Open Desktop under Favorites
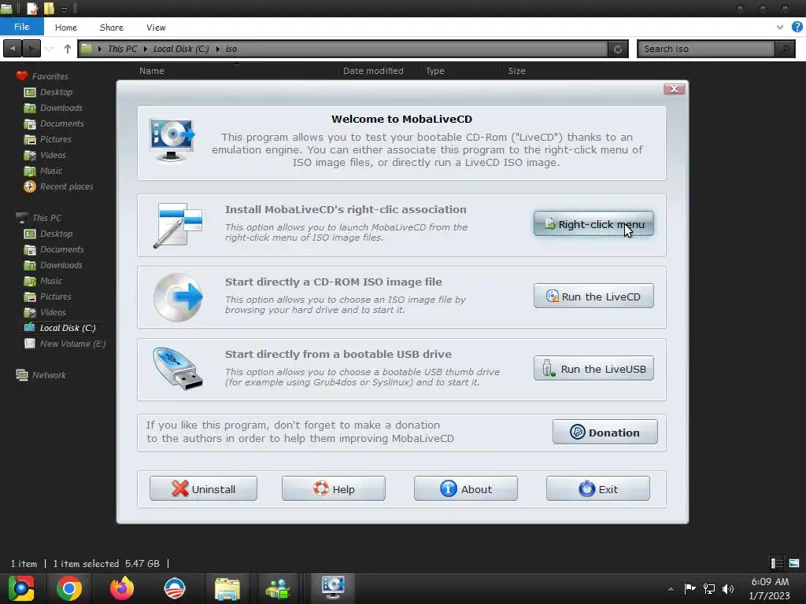 coord(56,92)
